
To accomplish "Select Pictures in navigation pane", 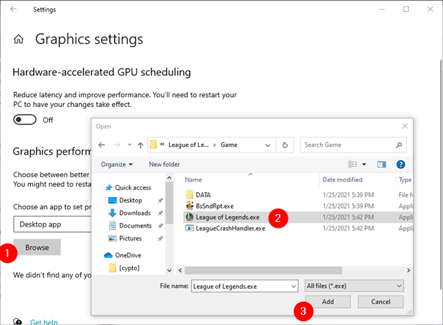I will point(124,238).
